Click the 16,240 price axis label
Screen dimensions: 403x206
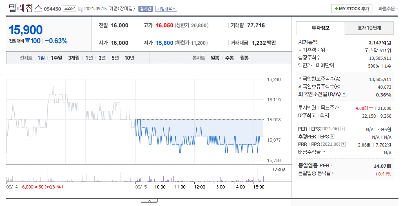pos(274,79)
